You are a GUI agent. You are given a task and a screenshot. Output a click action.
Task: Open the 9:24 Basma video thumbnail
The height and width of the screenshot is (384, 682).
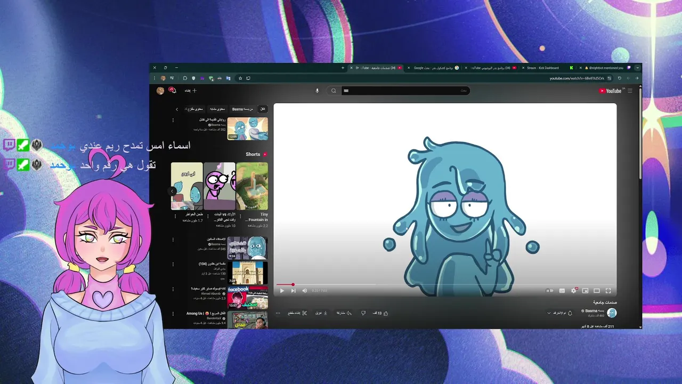(248, 248)
